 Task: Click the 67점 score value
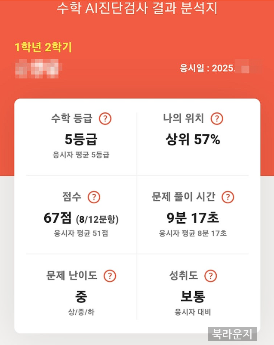pos(58,218)
